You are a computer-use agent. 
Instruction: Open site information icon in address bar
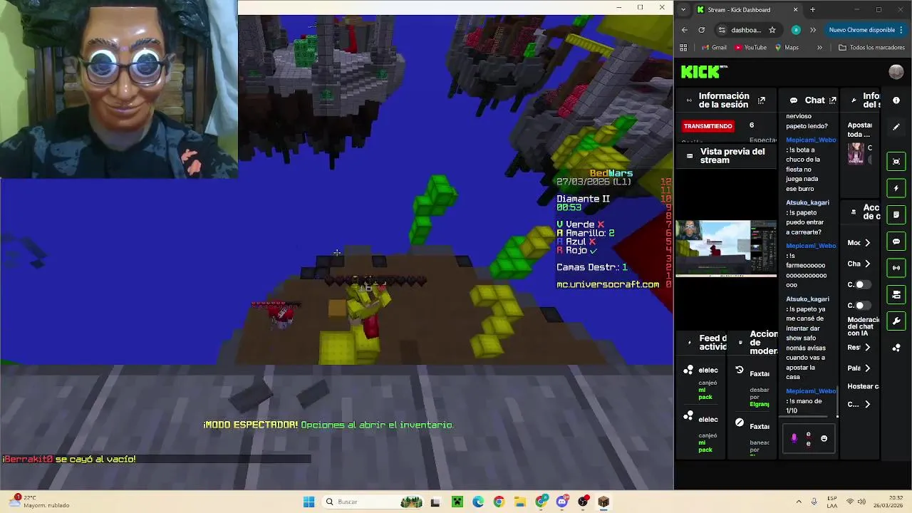click(x=722, y=30)
